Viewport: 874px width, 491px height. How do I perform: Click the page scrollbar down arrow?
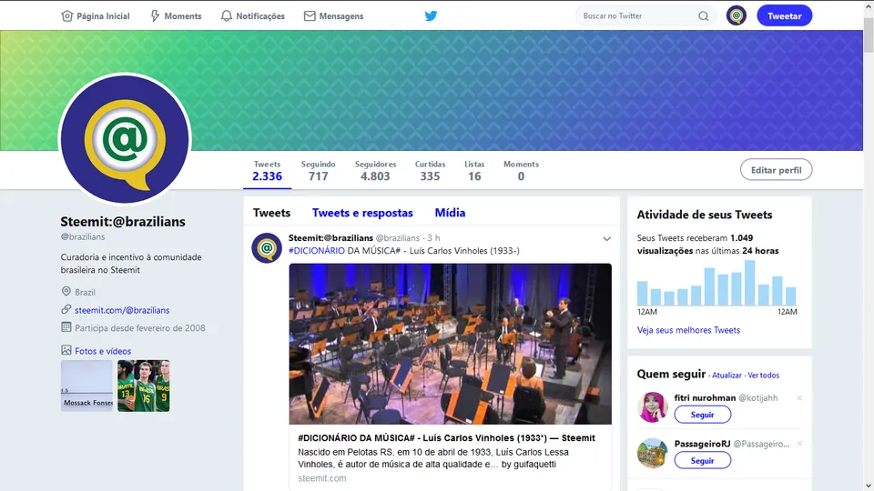869,486
